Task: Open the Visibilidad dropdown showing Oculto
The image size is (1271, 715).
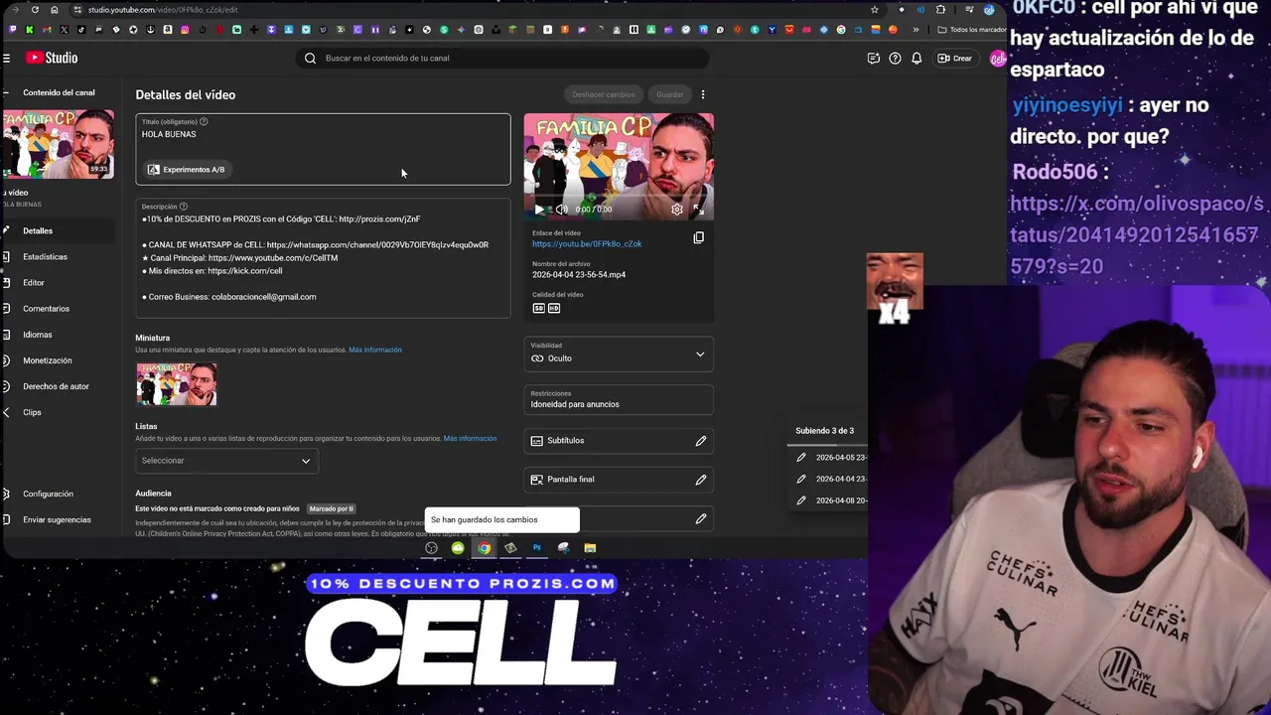Action: click(619, 354)
